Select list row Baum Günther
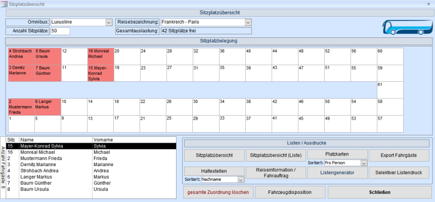 coord(91,183)
